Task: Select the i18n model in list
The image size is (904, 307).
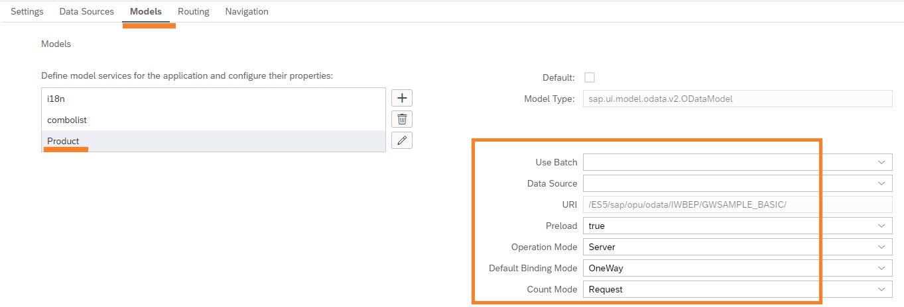Action: point(213,99)
